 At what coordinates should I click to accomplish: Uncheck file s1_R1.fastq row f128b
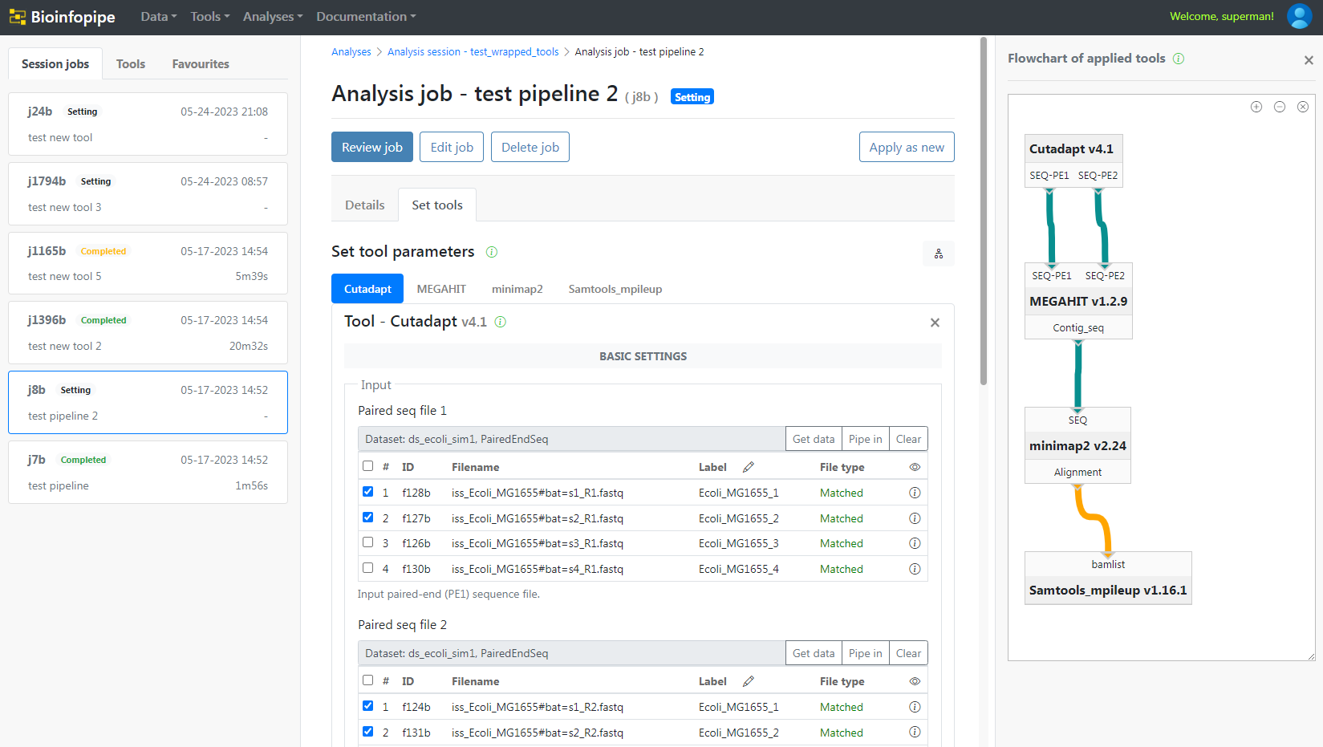pos(367,491)
